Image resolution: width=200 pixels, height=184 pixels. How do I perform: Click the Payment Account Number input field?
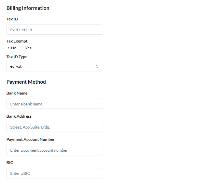click(55, 150)
